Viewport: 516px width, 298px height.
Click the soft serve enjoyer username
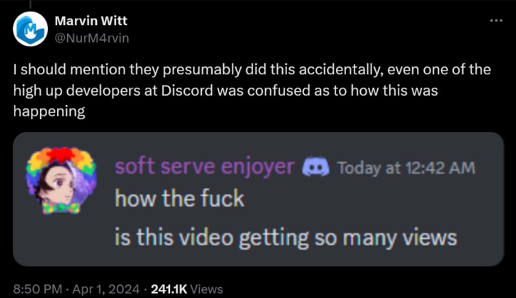coord(205,167)
